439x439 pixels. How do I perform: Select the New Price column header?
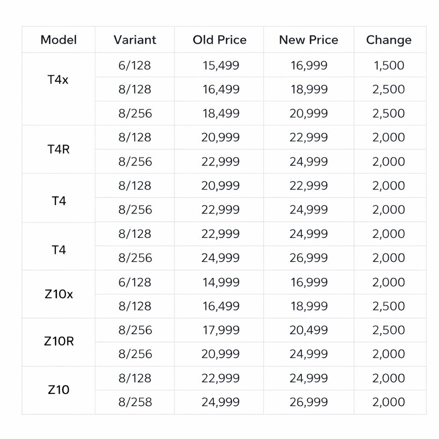coord(309,40)
